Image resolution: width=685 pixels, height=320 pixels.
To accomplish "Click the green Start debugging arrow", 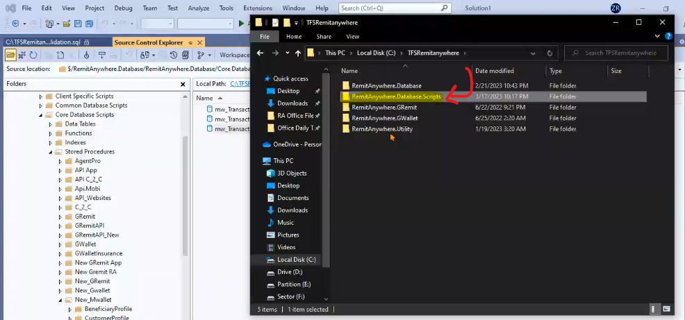I will point(242,24).
